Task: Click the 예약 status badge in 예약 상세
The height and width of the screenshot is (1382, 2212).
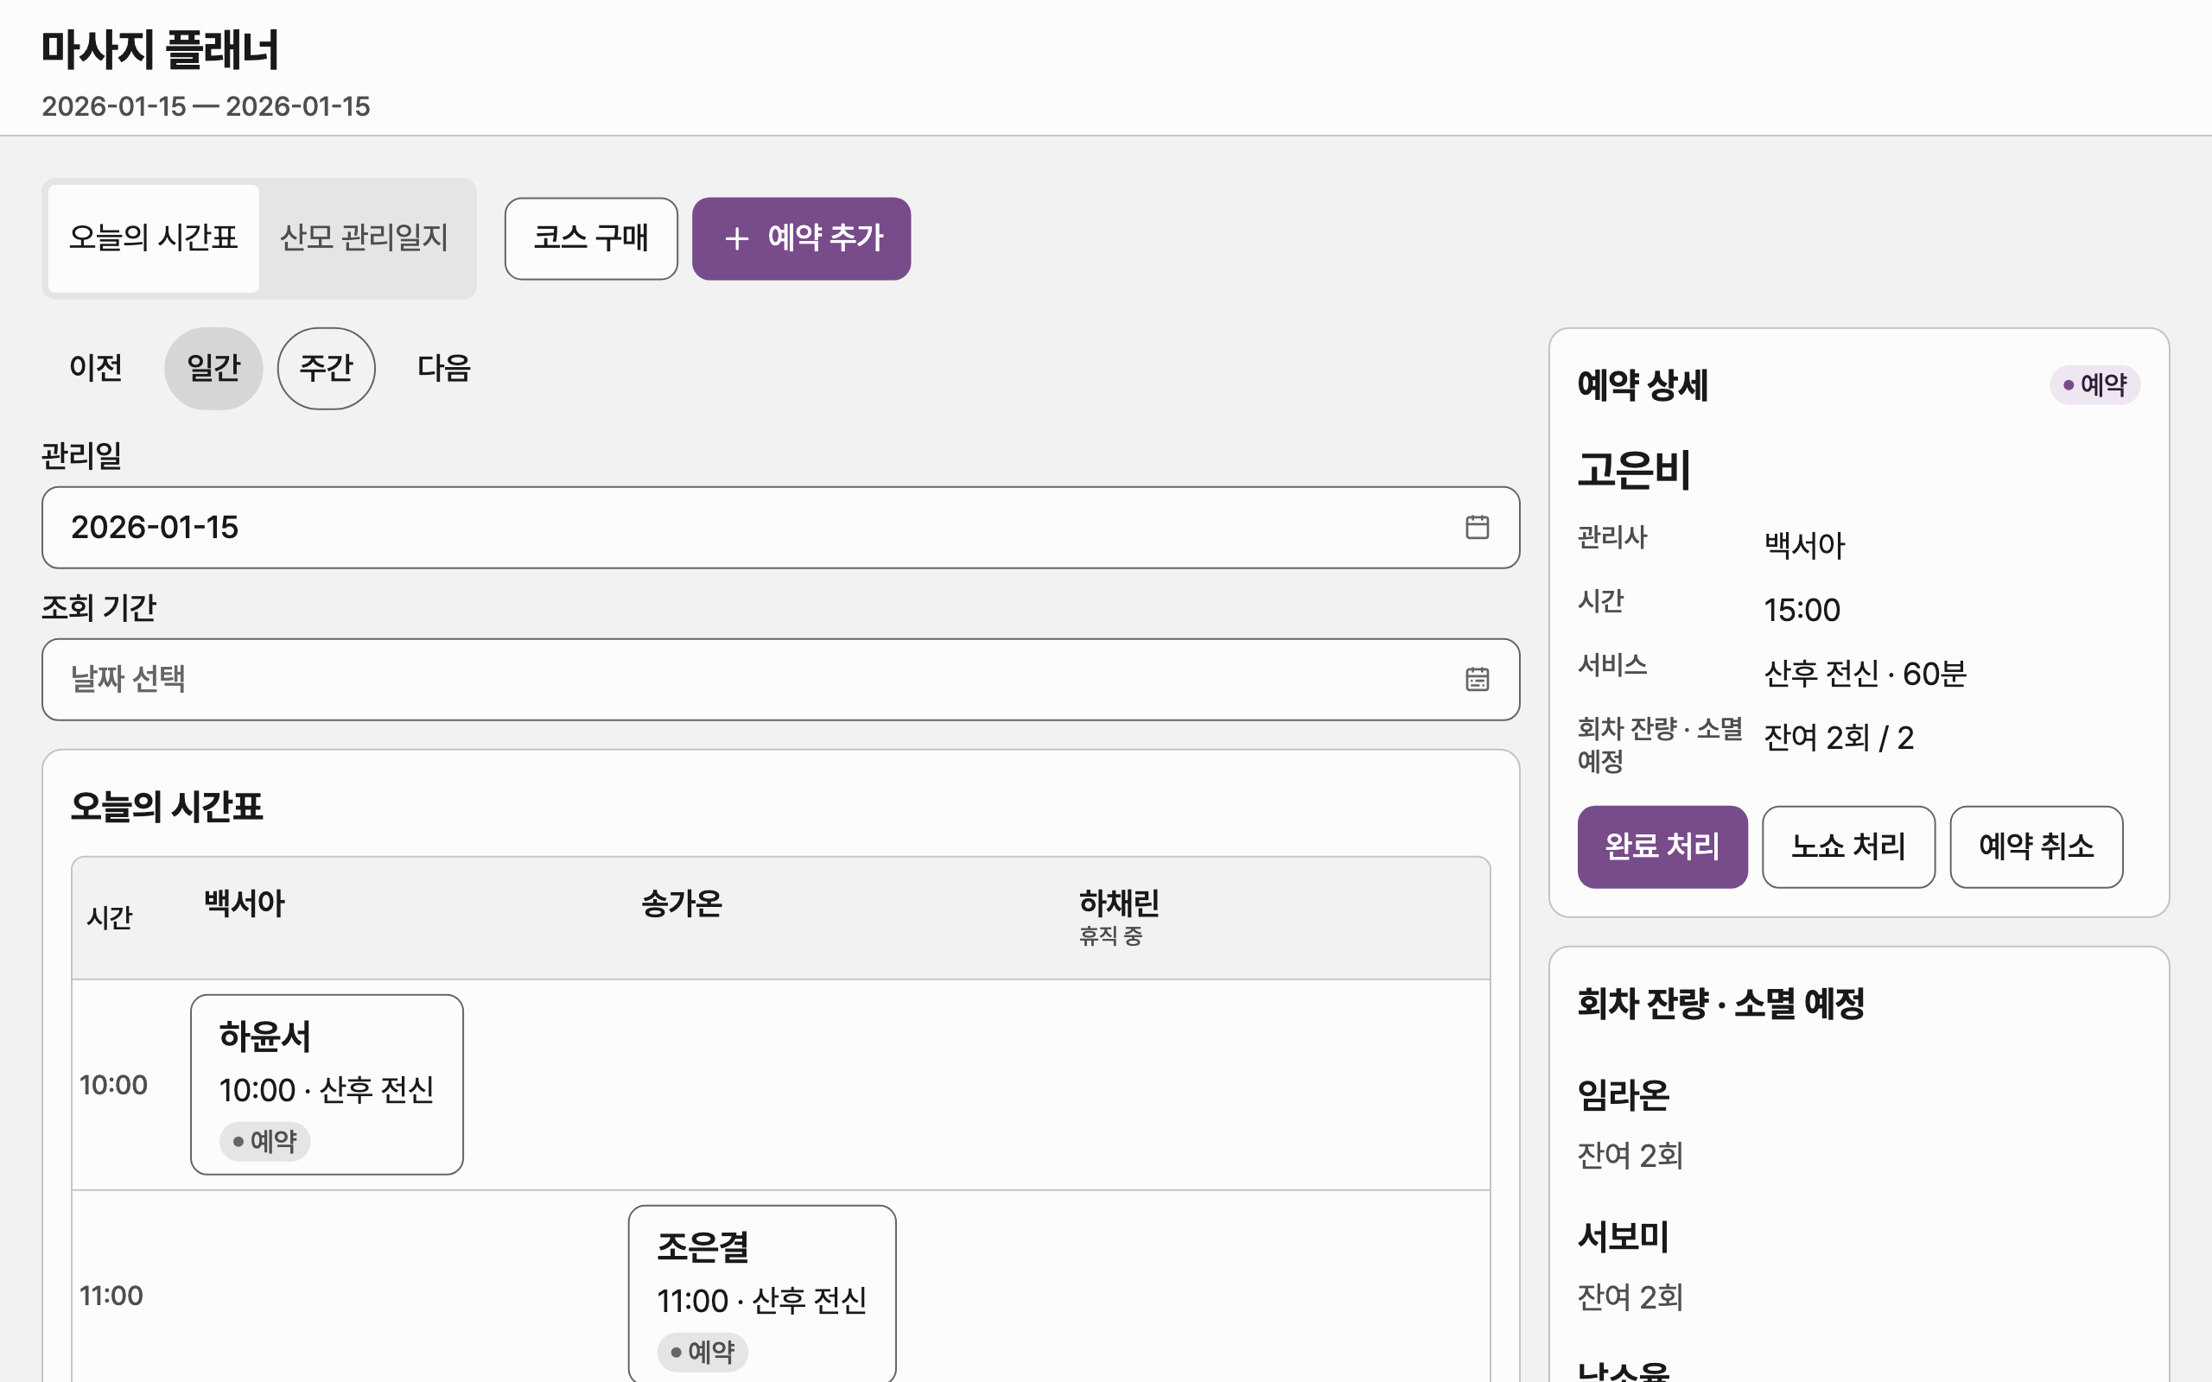Action: 2095,385
